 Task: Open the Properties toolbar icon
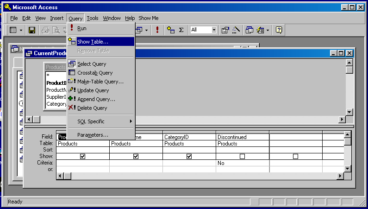point(225,30)
